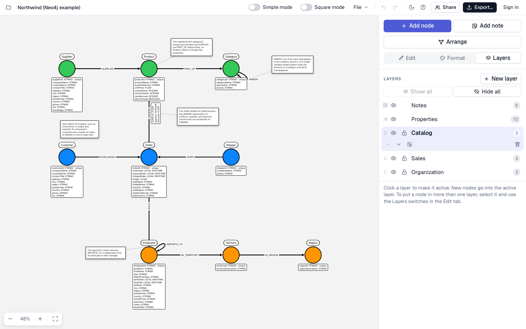This screenshot has height=329, width=526.
Task: Hide the Catalog layer via eye icon
Action: pyautogui.click(x=394, y=133)
